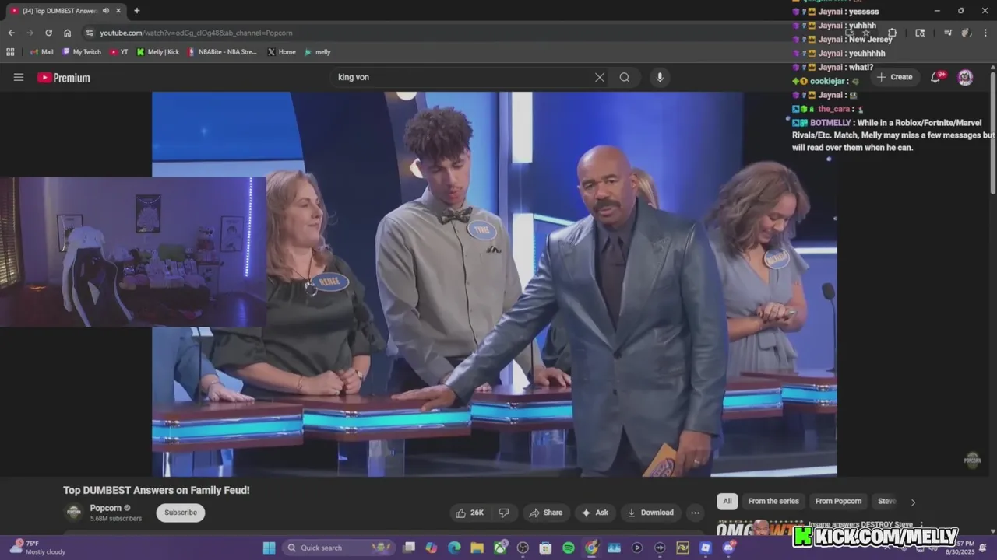
Task: Open the browser extensions puzzle icon
Action: coord(892,33)
